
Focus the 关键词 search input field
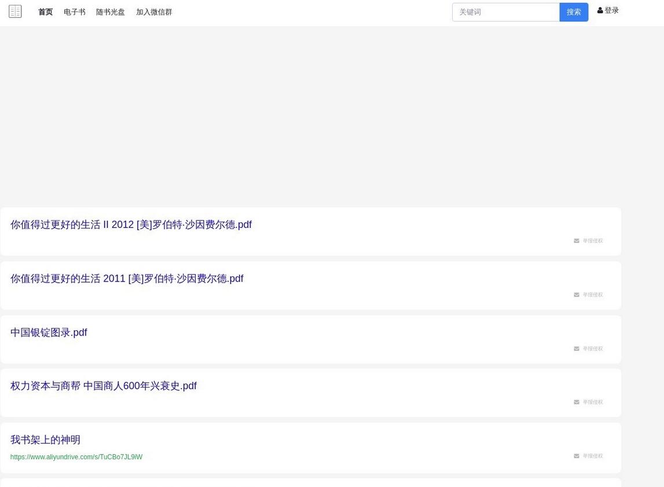coord(505,12)
